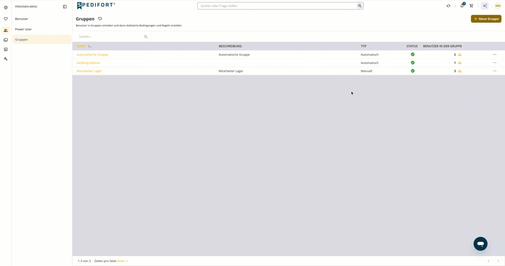Open the reports chart icon in left rail

point(5,50)
